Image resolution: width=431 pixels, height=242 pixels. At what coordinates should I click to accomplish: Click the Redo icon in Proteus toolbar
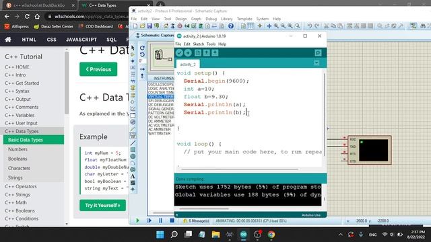[317, 26]
